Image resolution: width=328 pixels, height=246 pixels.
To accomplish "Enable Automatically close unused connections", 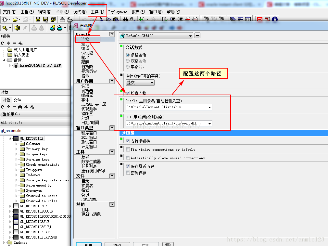I will (128, 158).
